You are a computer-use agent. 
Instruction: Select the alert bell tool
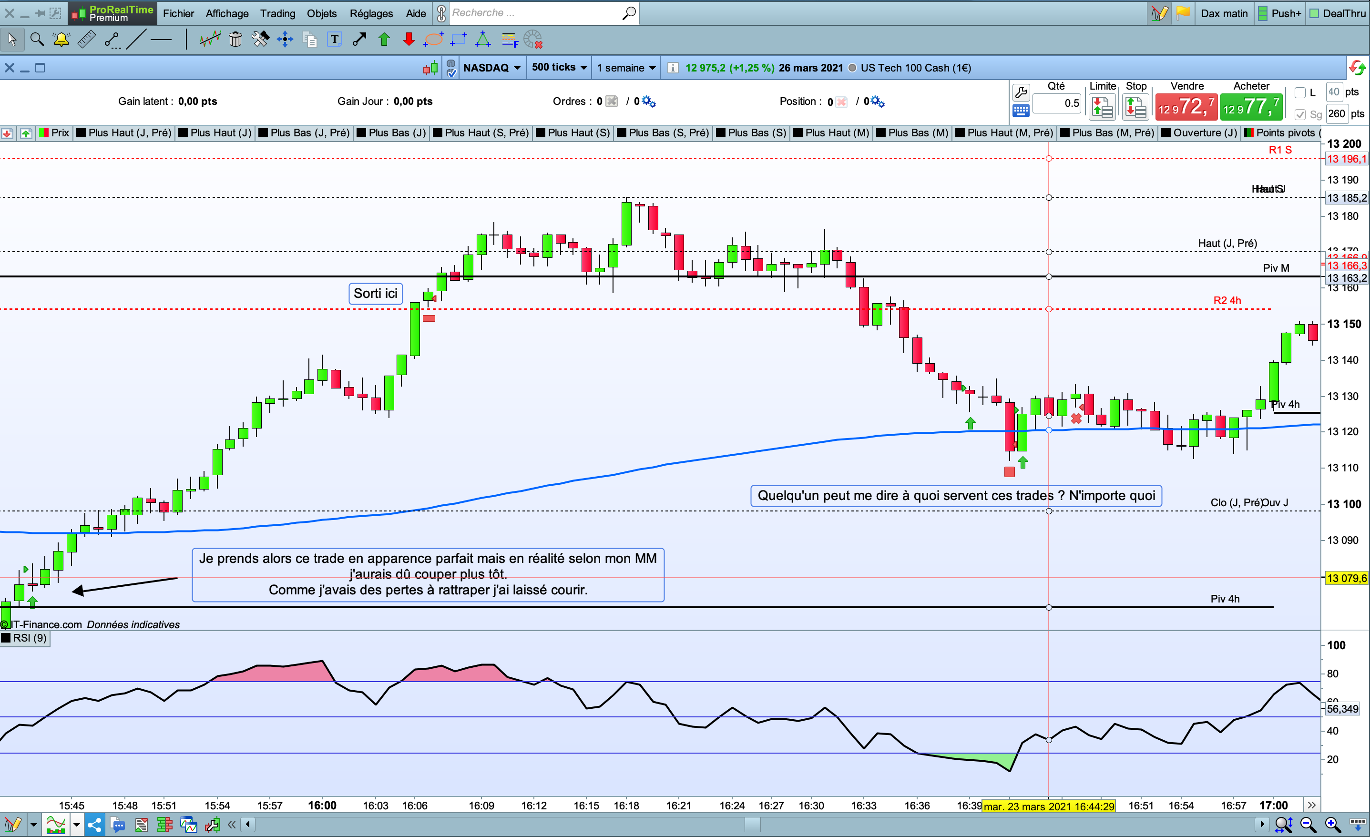point(61,40)
